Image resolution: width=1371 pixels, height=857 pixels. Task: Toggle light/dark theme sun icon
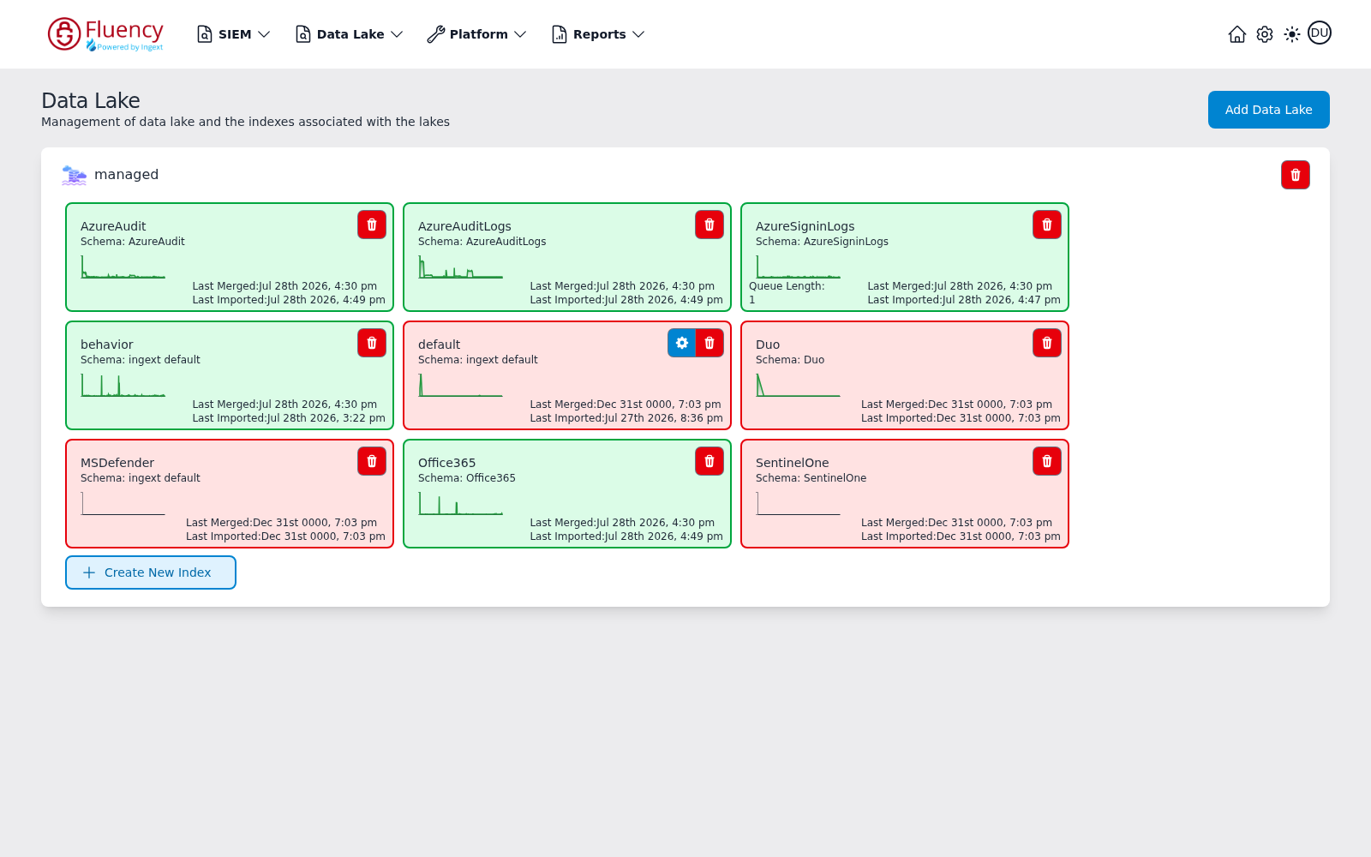click(1292, 34)
